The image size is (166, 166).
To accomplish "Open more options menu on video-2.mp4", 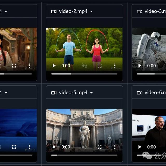I will point(115,66).
